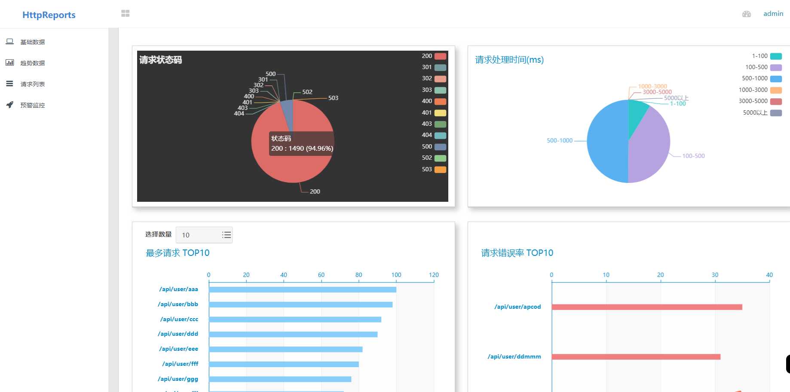Click the rocket icon for 预警监控
This screenshot has width=790, height=392.
(9, 105)
